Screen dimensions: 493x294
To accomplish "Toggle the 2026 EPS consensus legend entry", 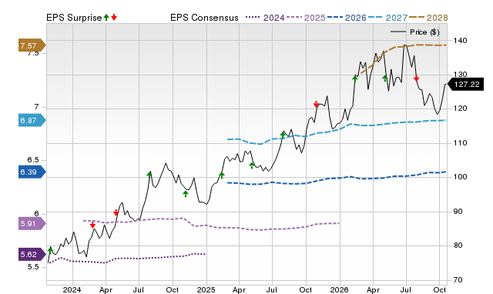I will point(347,18).
